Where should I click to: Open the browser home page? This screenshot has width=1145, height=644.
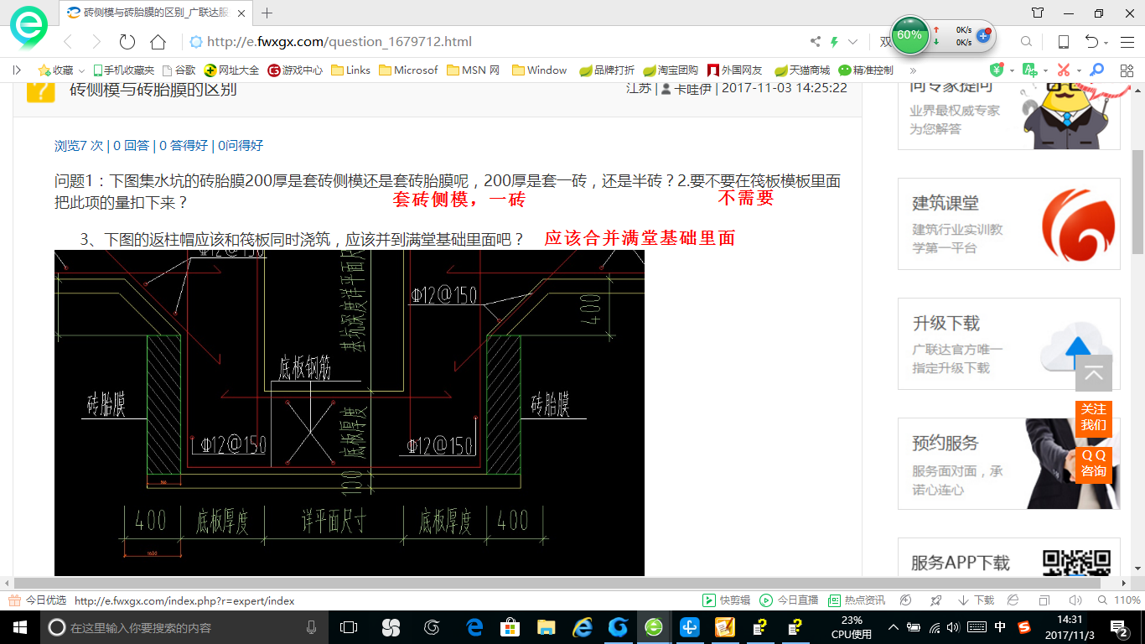click(158, 42)
